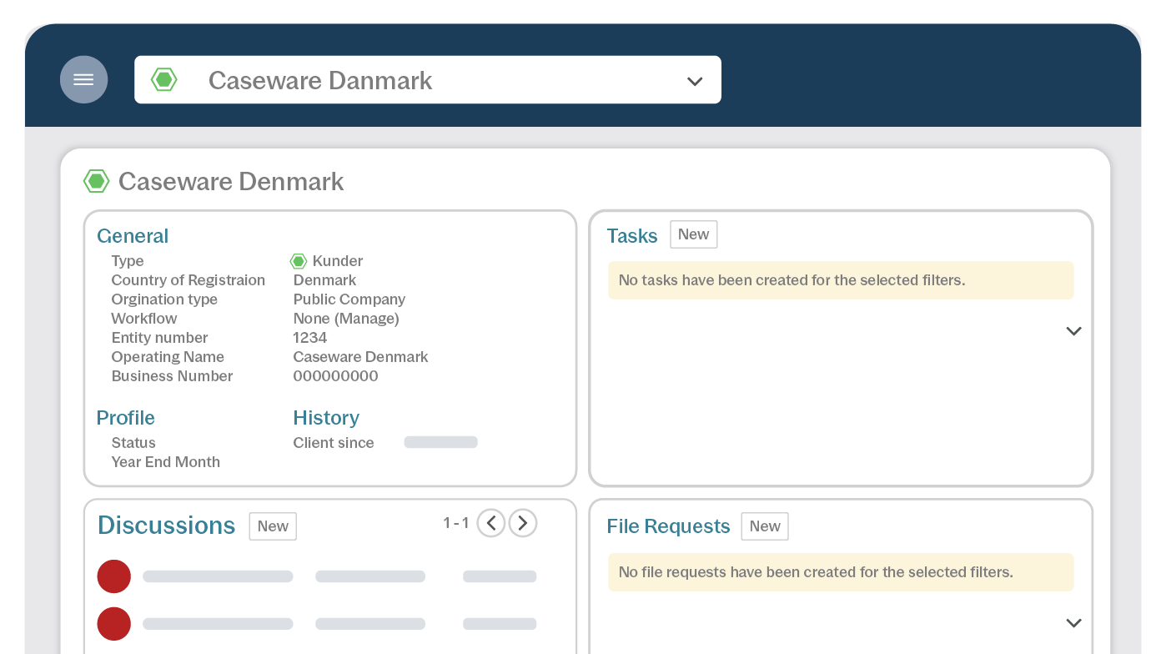Open the hamburger menu button

pos(83,80)
